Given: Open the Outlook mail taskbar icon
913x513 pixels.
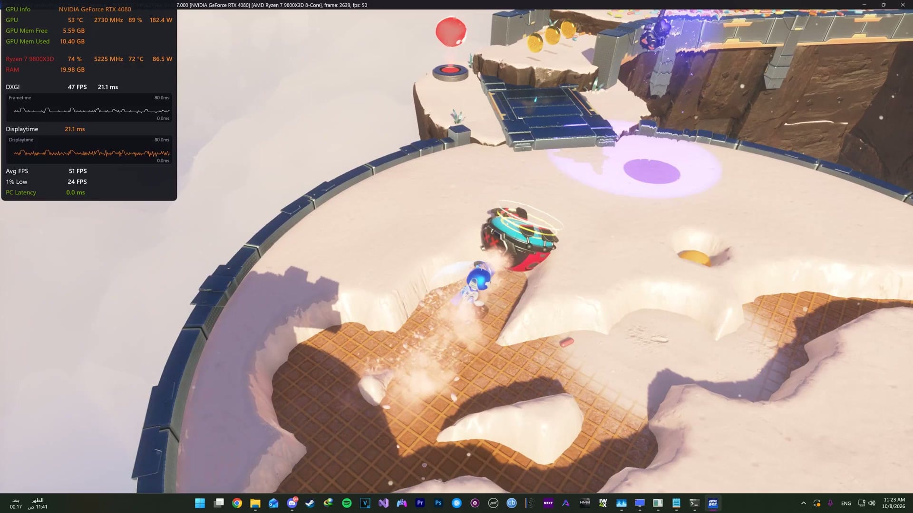Looking at the screenshot, I should 273,503.
